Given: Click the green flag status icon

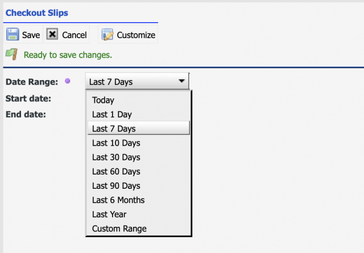Looking at the screenshot, I should click(x=11, y=54).
